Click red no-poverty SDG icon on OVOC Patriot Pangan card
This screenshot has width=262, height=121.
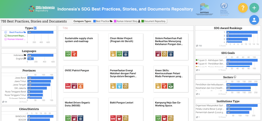[68, 86]
